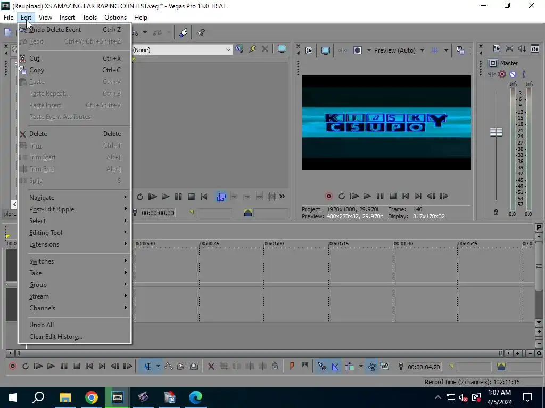Open Chrome from the taskbar
Viewport: 545px width, 408px height.
92,397
